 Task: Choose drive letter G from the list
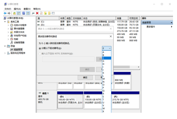tap(107, 61)
